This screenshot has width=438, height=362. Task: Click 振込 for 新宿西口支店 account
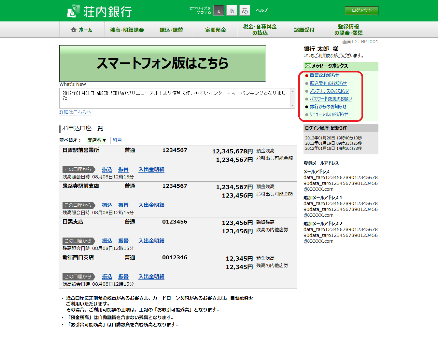107,277
